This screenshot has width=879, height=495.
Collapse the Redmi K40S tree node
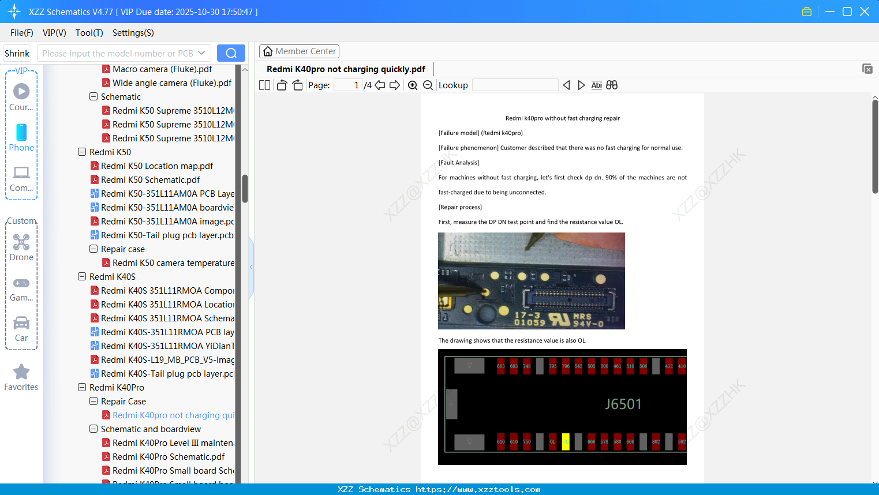(x=82, y=277)
